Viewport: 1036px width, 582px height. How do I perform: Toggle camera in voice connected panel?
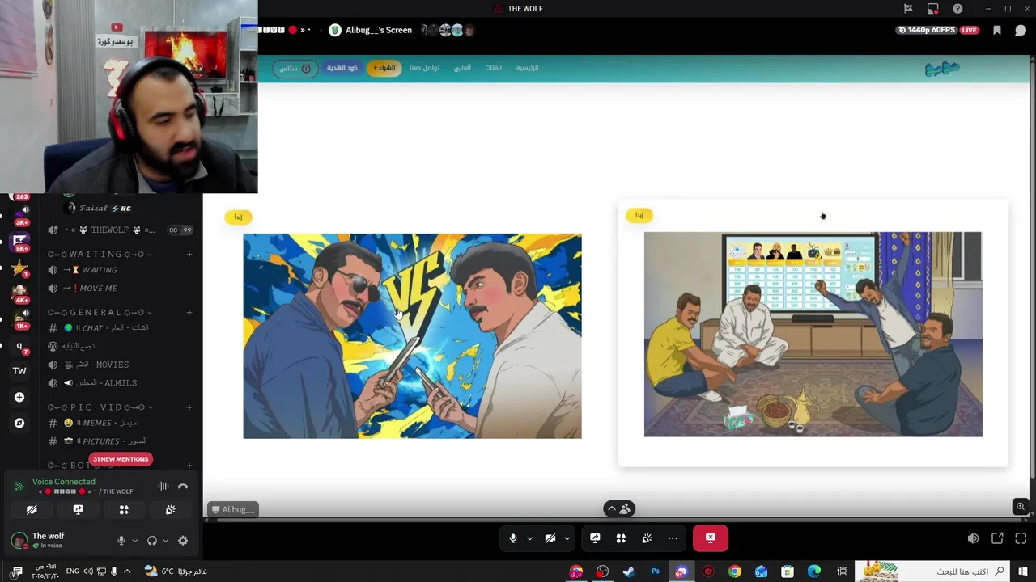(x=32, y=510)
